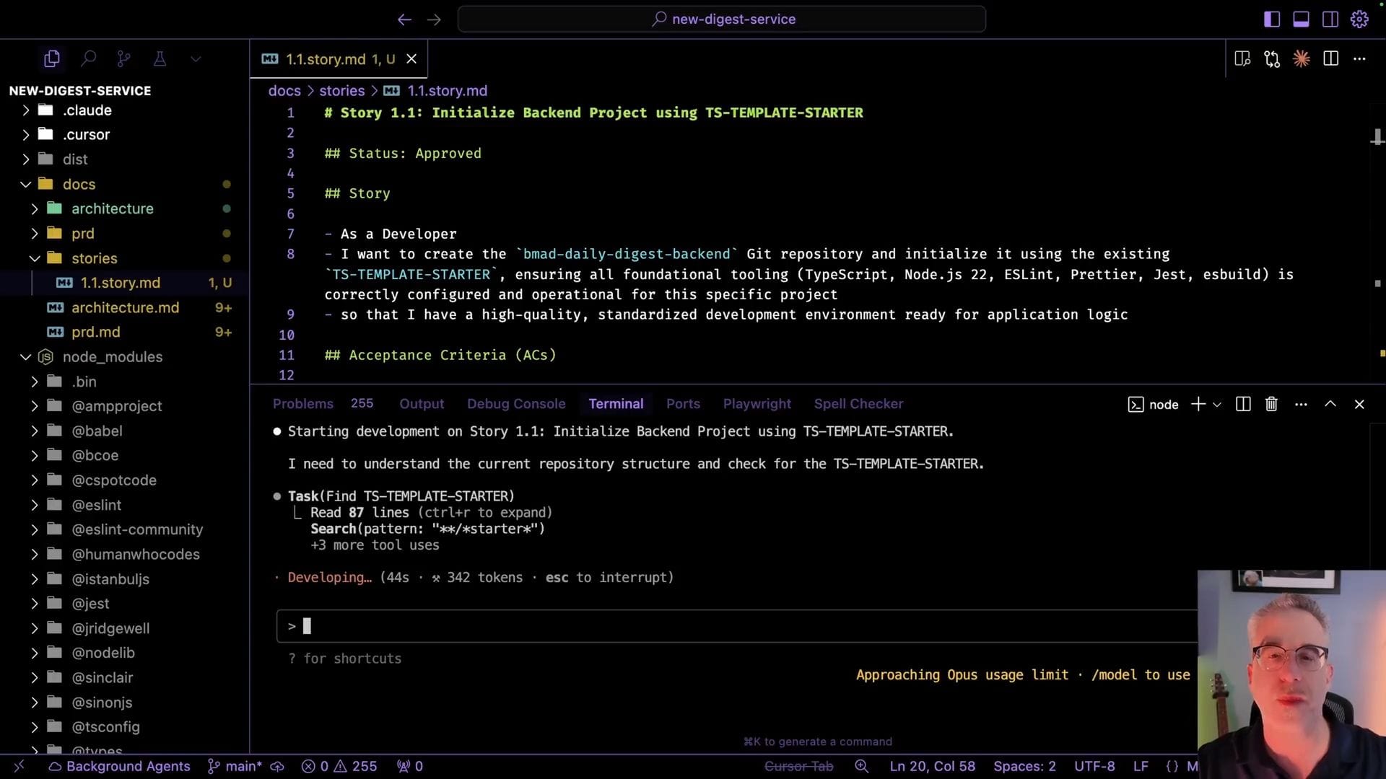
Task: Toggle the primary sidebar visibility
Action: [x=1272, y=19]
